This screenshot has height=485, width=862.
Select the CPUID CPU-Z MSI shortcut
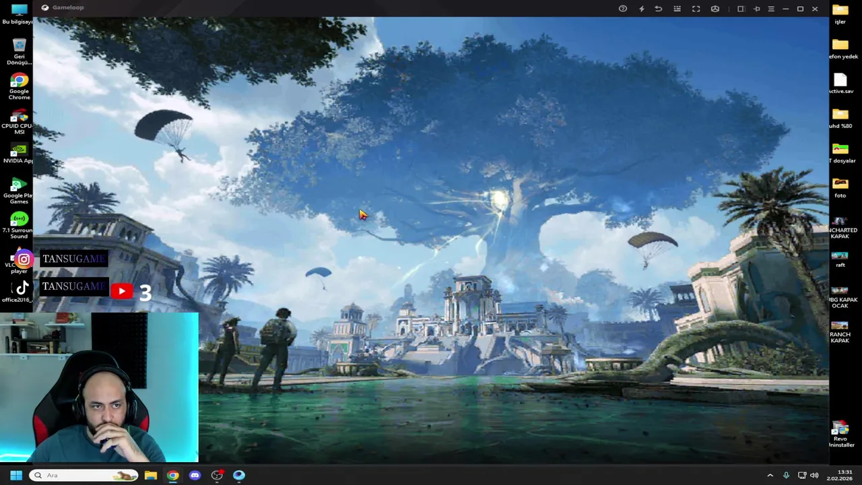tap(19, 122)
